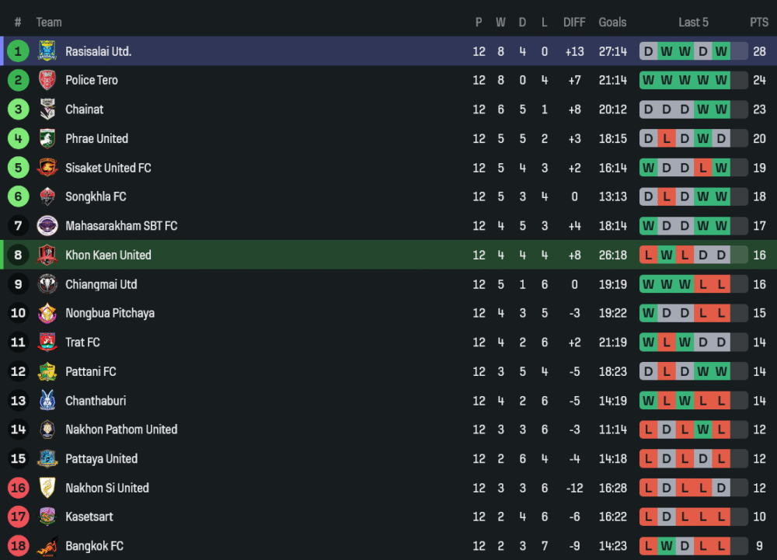Click the Nongbua Pitchaya crest
Screen dimensions: 777x560
[47, 313]
